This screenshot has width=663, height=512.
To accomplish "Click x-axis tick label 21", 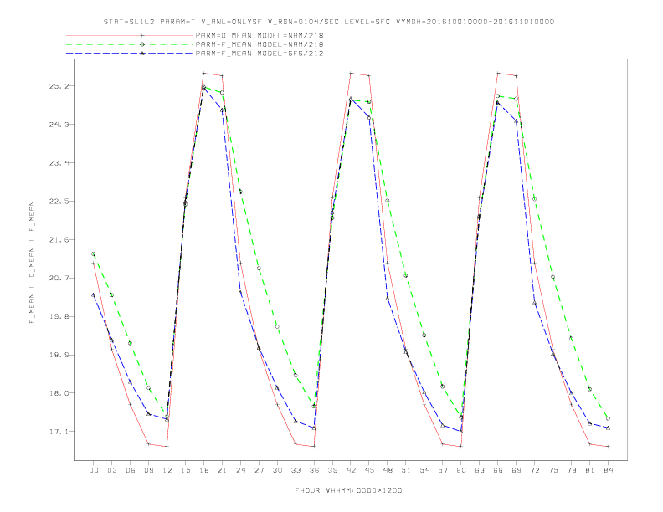I will pyautogui.click(x=222, y=470).
